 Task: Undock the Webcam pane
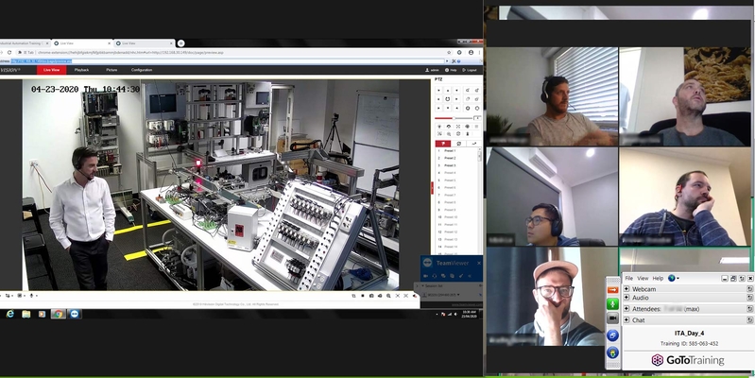(749, 289)
